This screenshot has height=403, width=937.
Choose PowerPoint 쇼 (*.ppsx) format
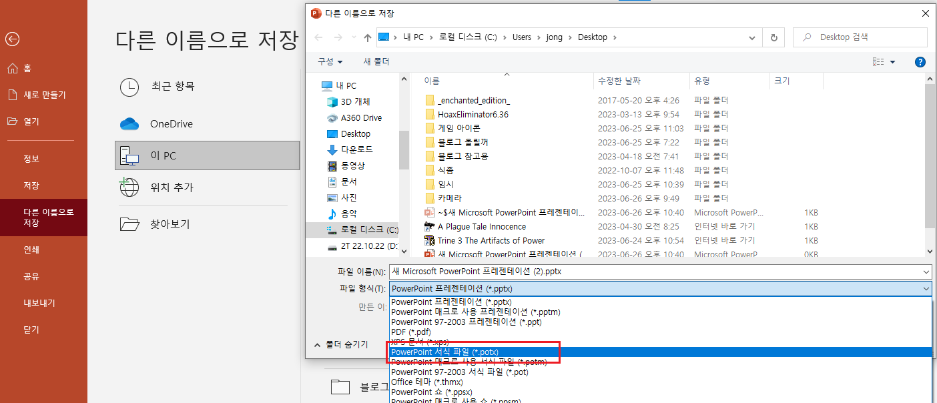coord(660,392)
